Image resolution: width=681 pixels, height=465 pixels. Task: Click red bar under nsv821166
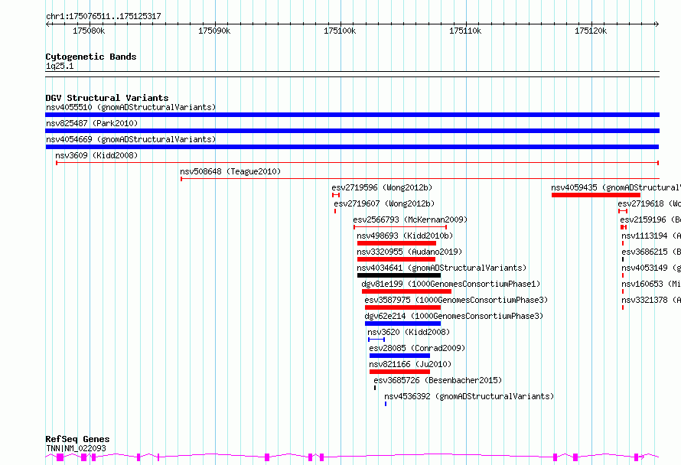point(399,372)
